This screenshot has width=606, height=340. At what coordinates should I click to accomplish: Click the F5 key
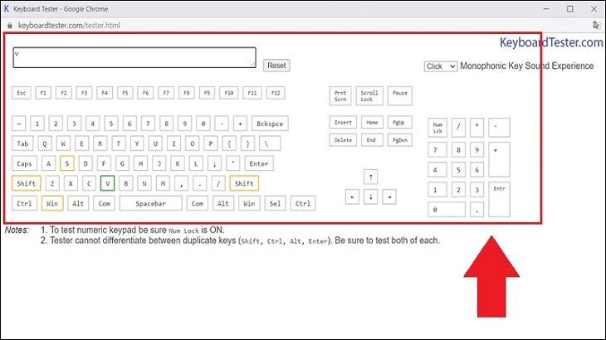coord(125,93)
